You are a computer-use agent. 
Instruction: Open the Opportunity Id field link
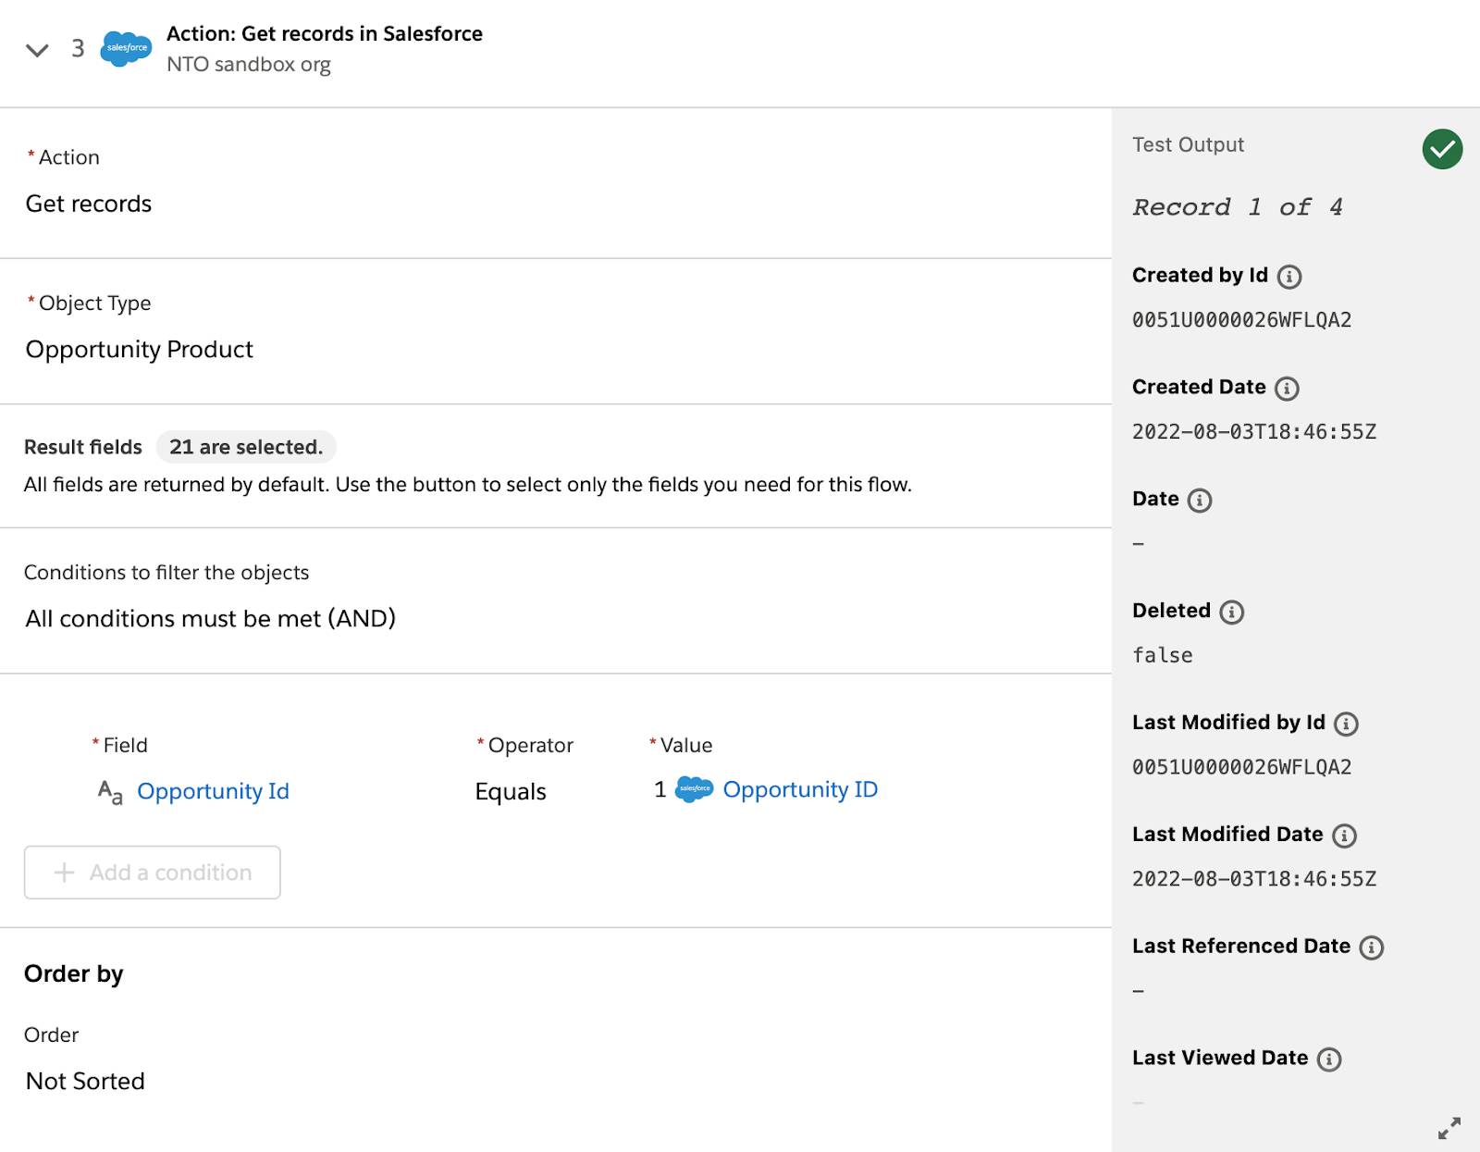(x=213, y=791)
